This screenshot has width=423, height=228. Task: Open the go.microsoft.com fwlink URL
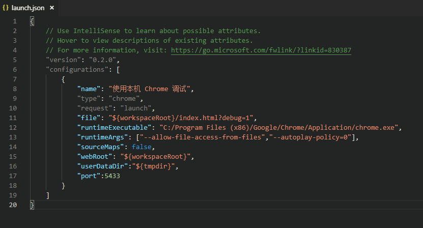pos(261,50)
